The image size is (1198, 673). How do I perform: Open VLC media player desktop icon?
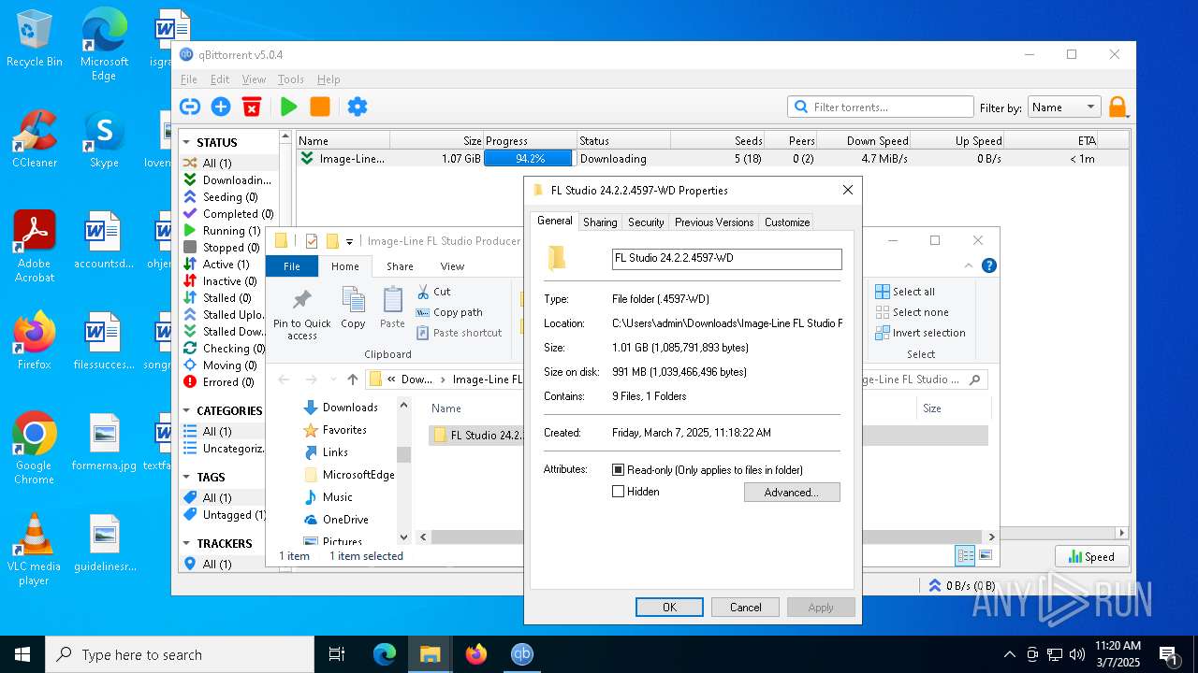tap(34, 550)
